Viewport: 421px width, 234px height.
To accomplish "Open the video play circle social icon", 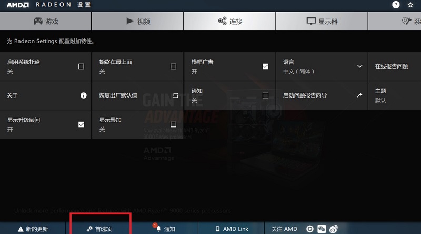I will pos(310,229).
